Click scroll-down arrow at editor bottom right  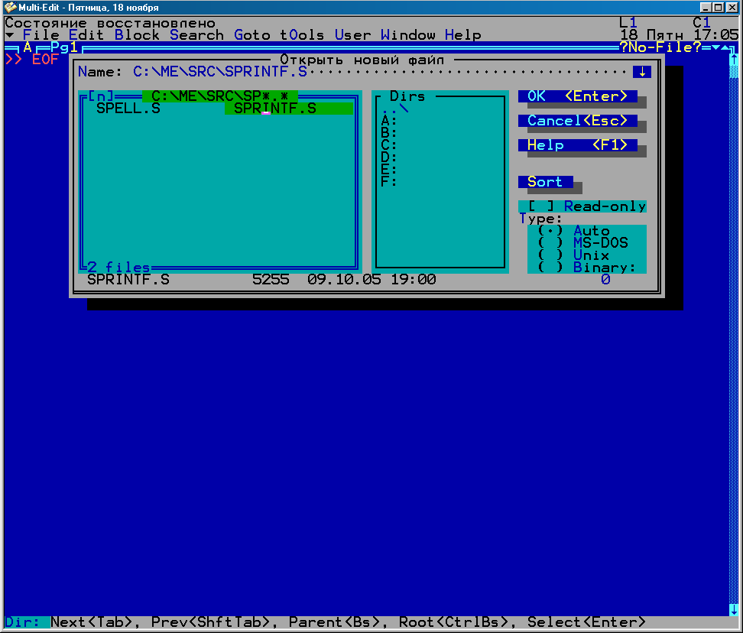click(x=733, y=609)
